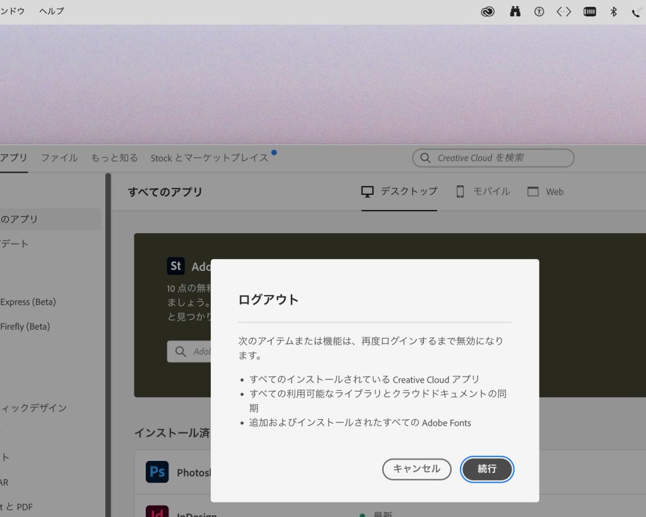Select the highlighted のアプリ sidebar item

50,219
